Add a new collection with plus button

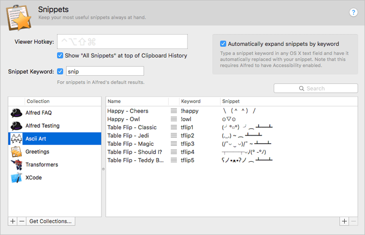(13, 221)
